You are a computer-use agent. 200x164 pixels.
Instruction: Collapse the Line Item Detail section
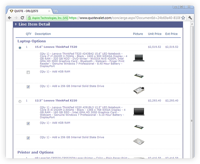(x=16, y=24)
